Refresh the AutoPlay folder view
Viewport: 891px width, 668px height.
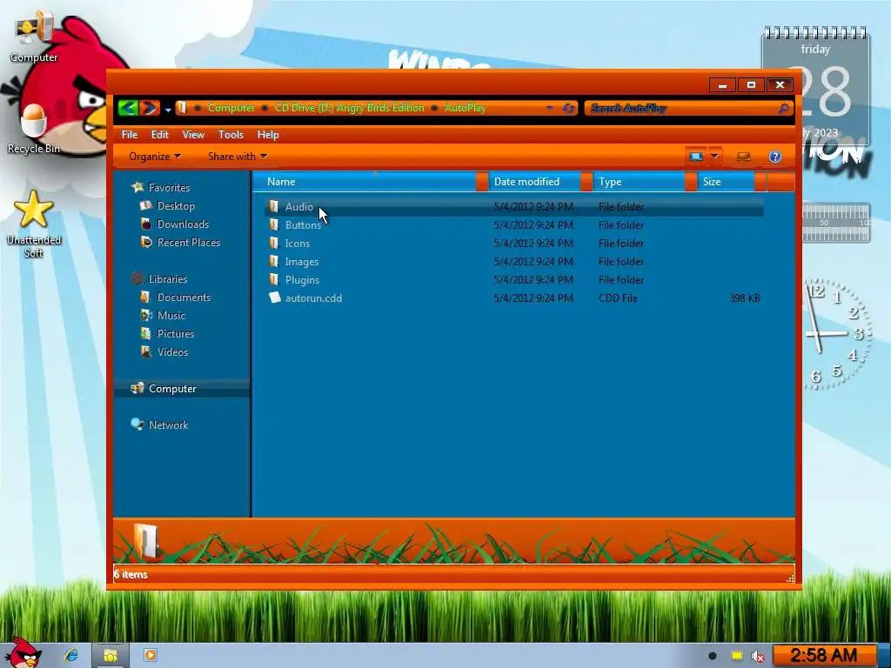pos(568,108)
